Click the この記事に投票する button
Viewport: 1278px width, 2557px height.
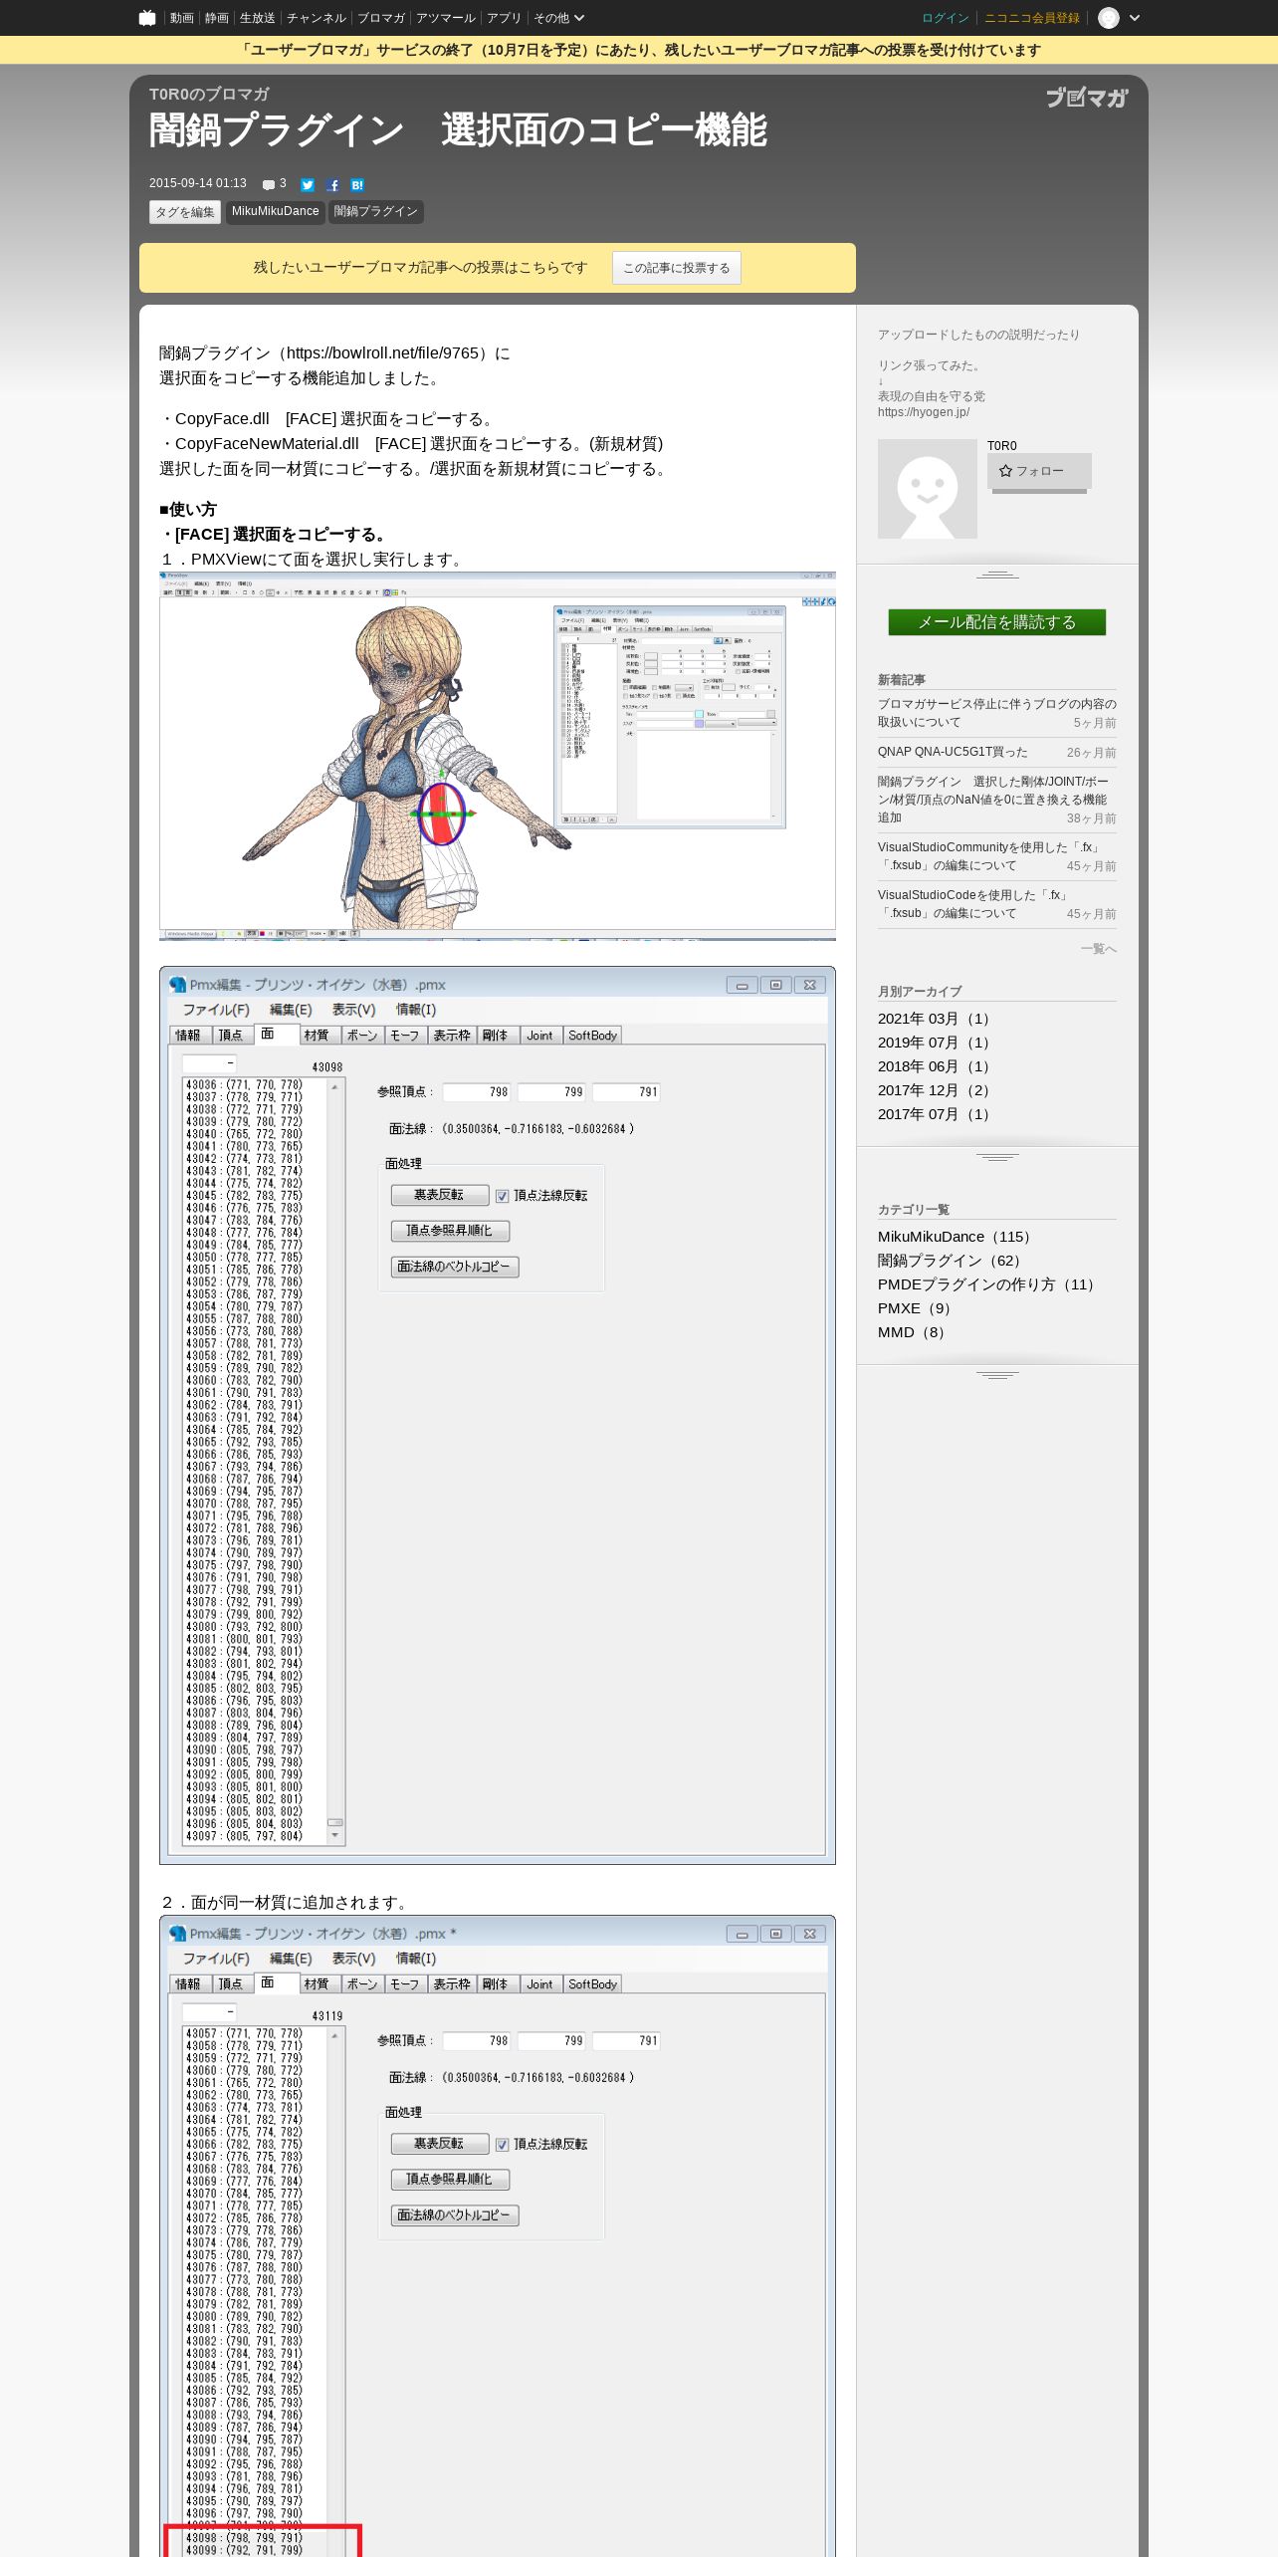[x=677, y=268]
